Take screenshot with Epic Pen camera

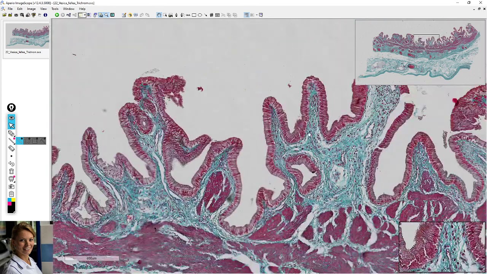[11, 186]
